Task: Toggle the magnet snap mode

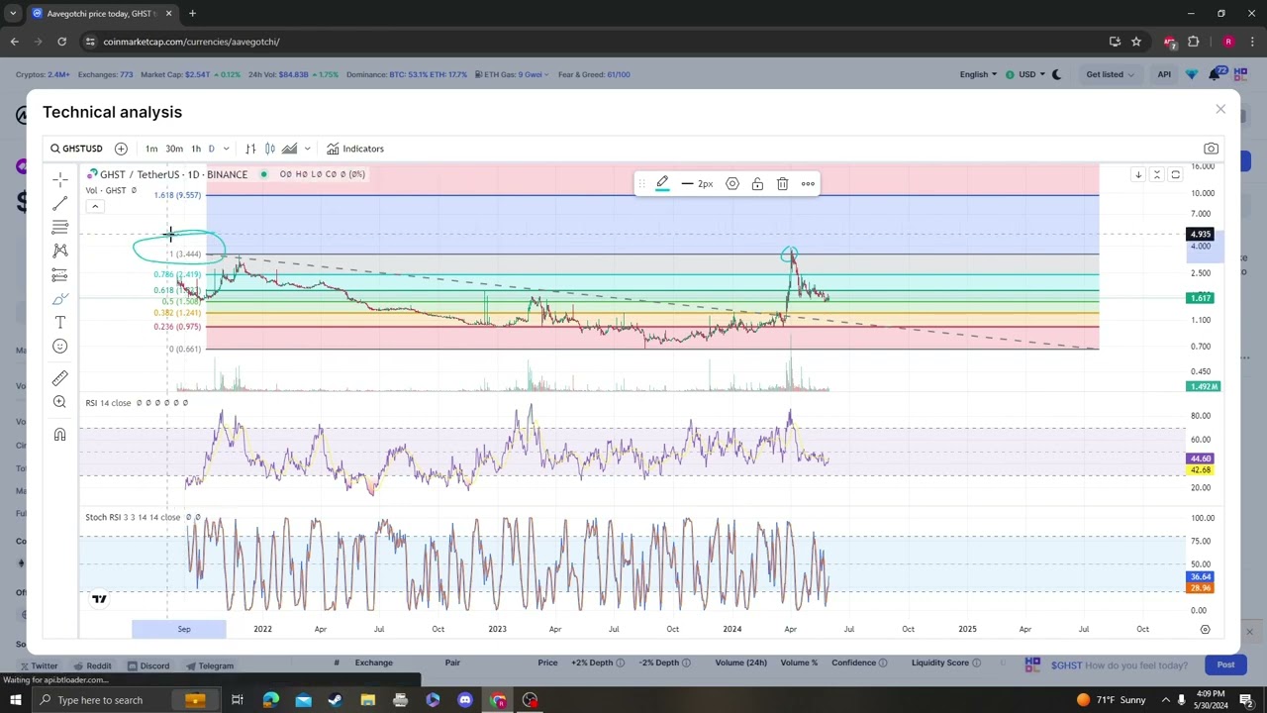Action: tap(60, 435)
